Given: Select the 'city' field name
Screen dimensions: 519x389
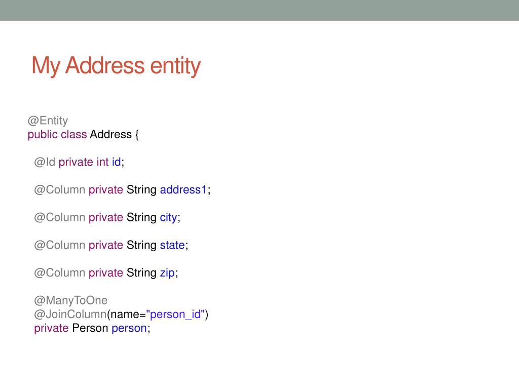Looking at the screenshot, I should [x=168, y=218].
